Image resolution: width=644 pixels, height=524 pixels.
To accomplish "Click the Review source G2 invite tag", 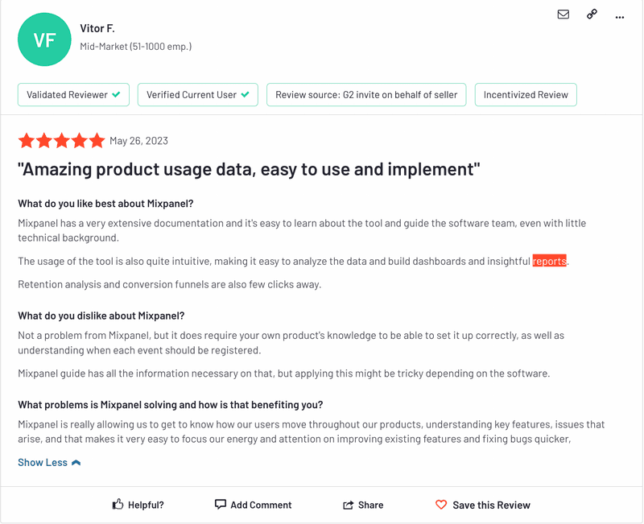I will 366,95.
